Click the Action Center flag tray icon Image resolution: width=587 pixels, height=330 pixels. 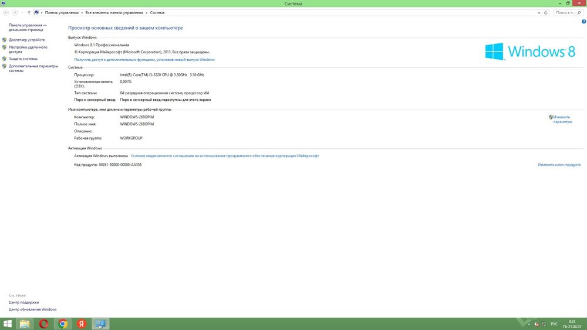pos(537,324)
